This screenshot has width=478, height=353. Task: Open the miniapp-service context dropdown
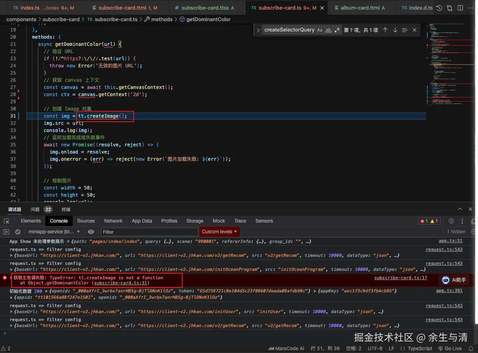click(x=54, y=232)
